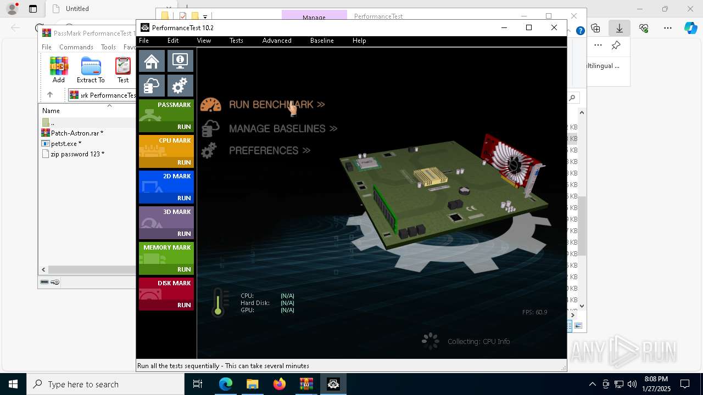The height and width of the screenshot is (395, 703).
Task: Open the System Information monitor icon
Action: pos(180,61)
